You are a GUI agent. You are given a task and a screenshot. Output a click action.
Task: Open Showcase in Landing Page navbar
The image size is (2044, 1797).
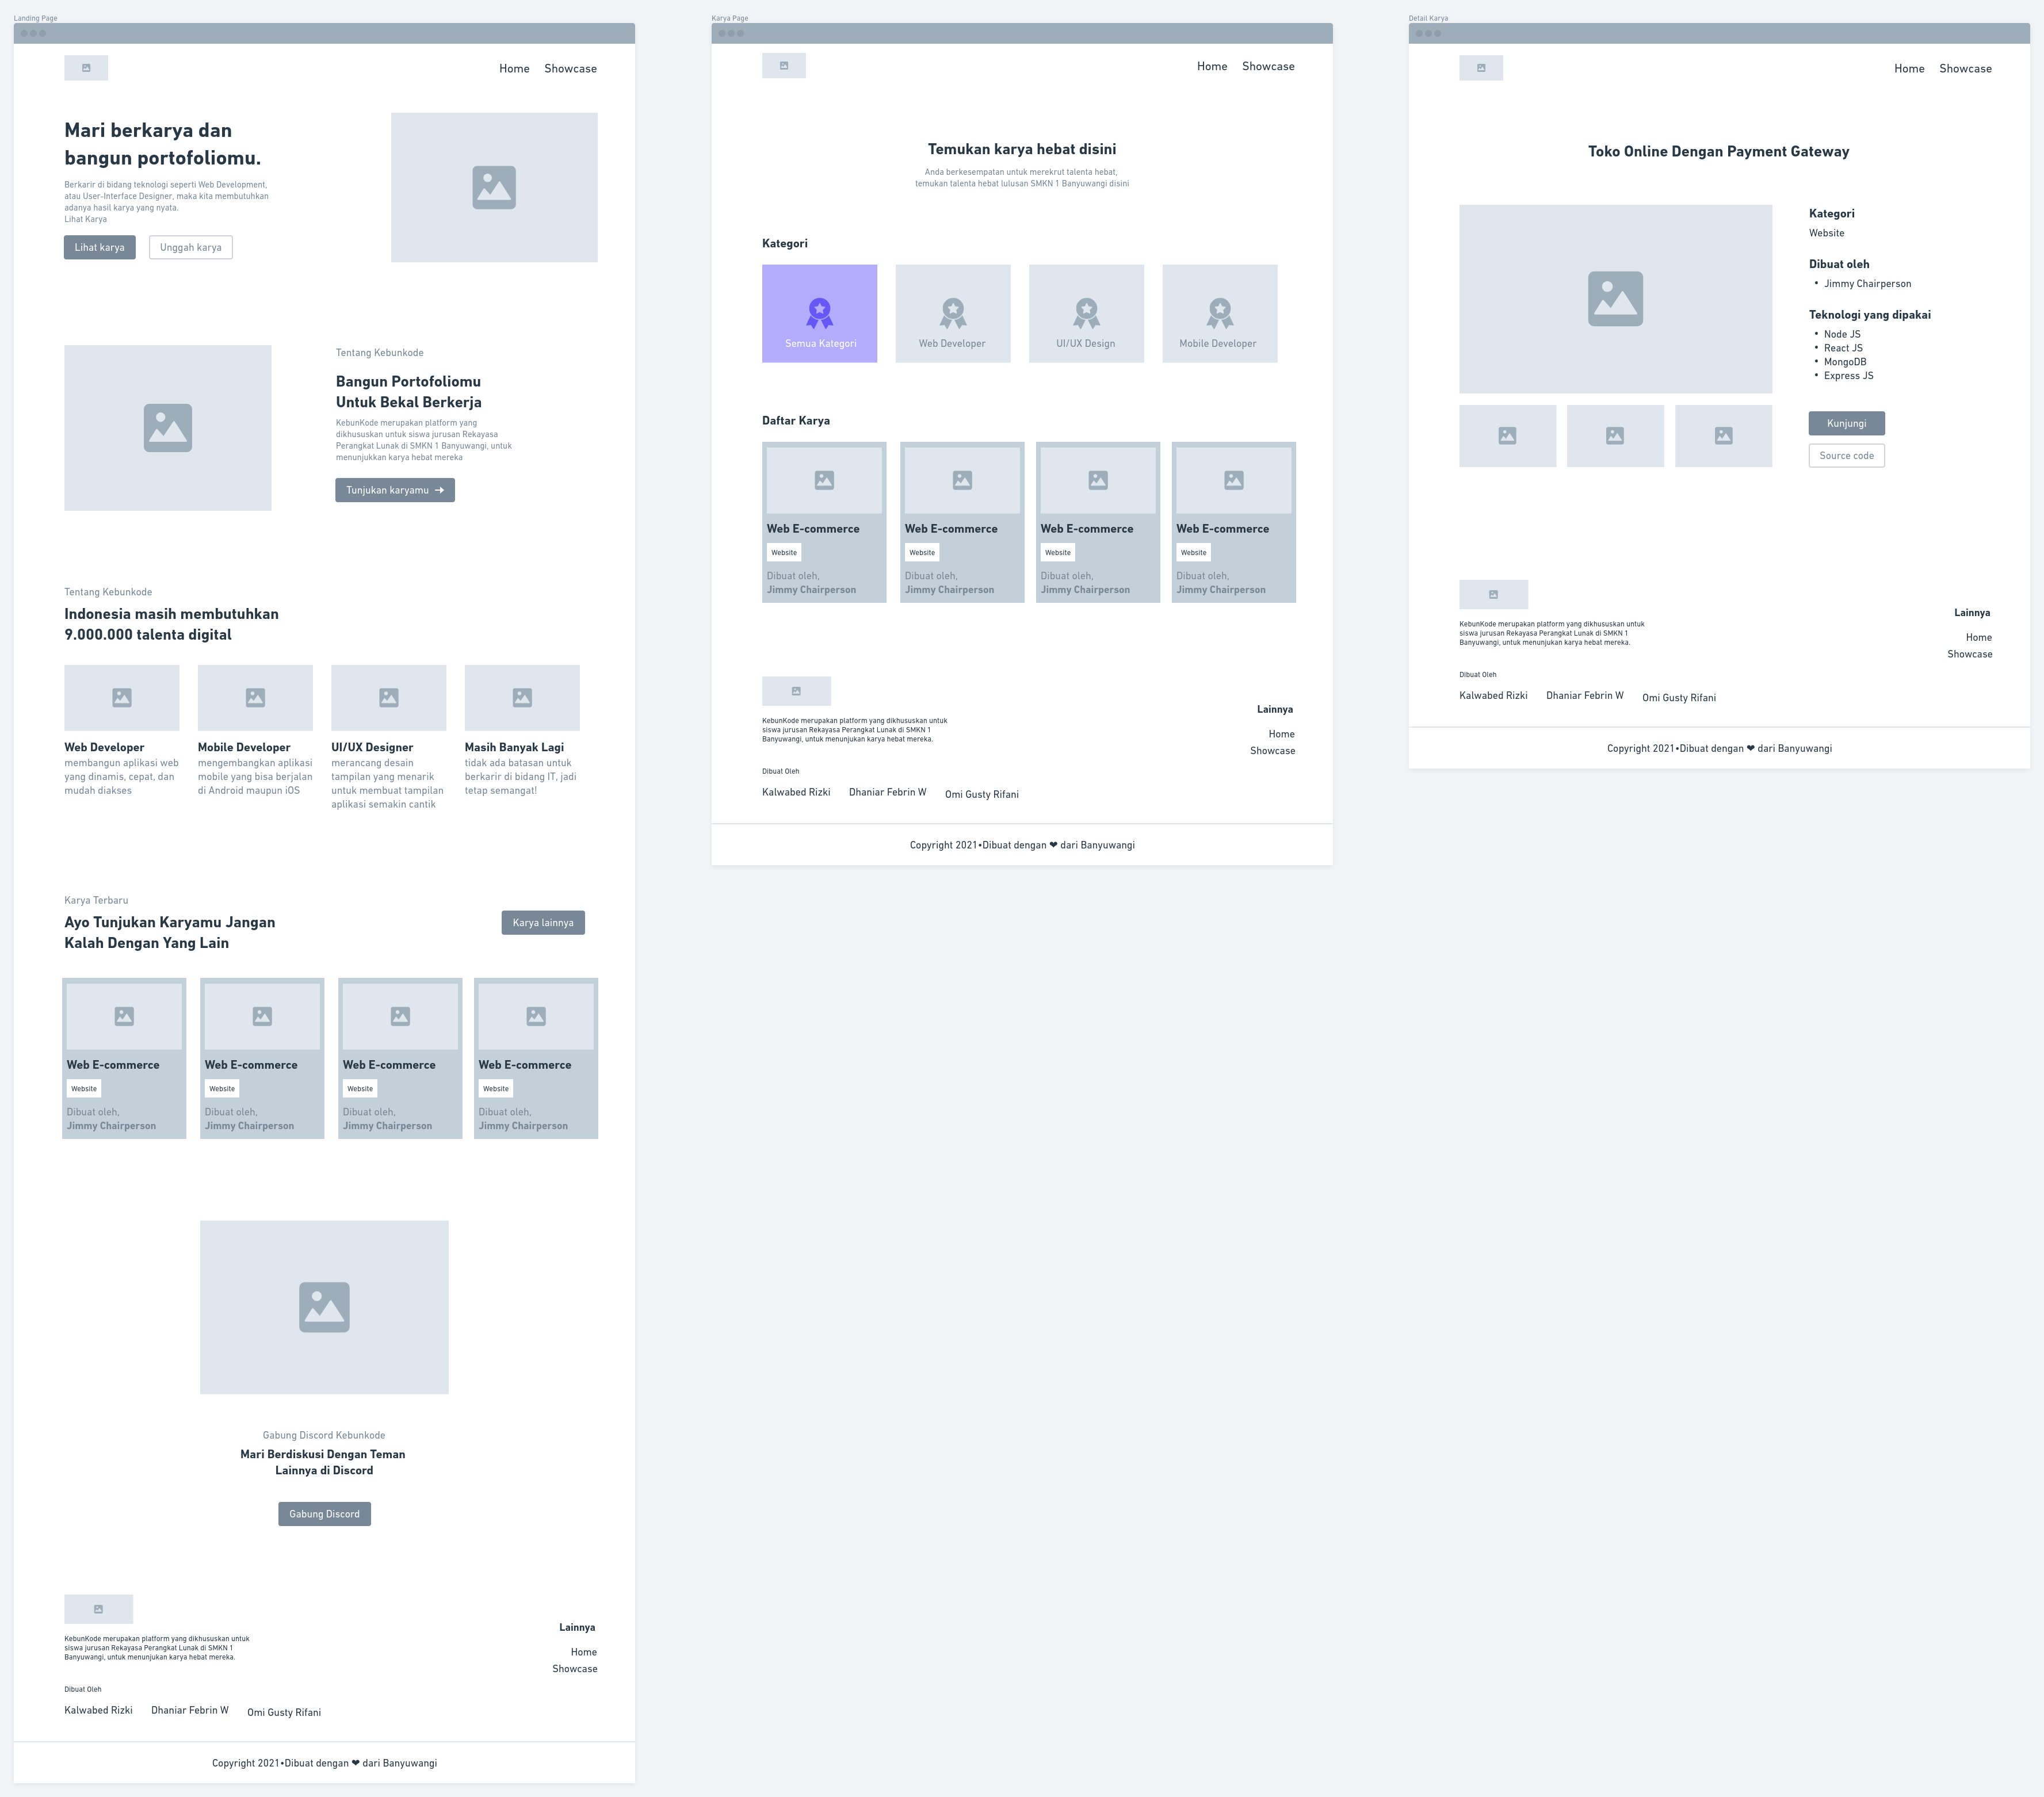pos(570,69)
